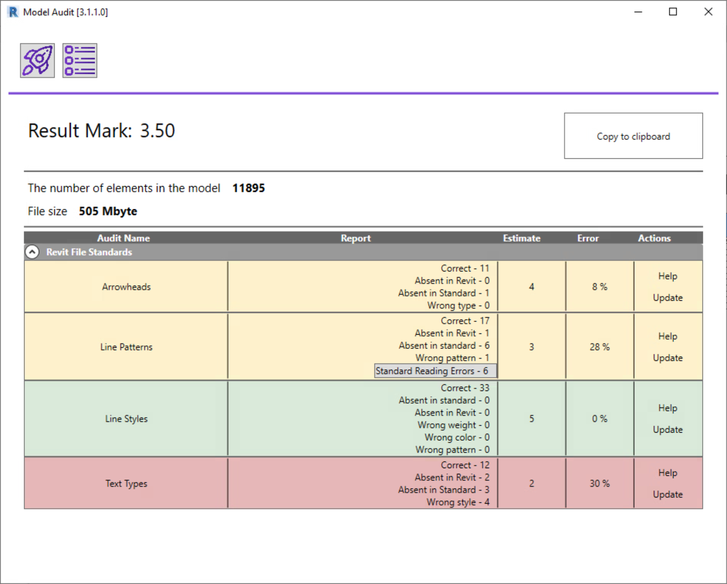Image resolution: width=727 pixels, height=584 pixels.
Task: Click the rocket run audit icon
Action: 37,60
